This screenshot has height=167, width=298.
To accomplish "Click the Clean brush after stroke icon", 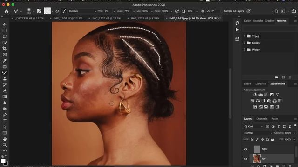I will point(64,11).
